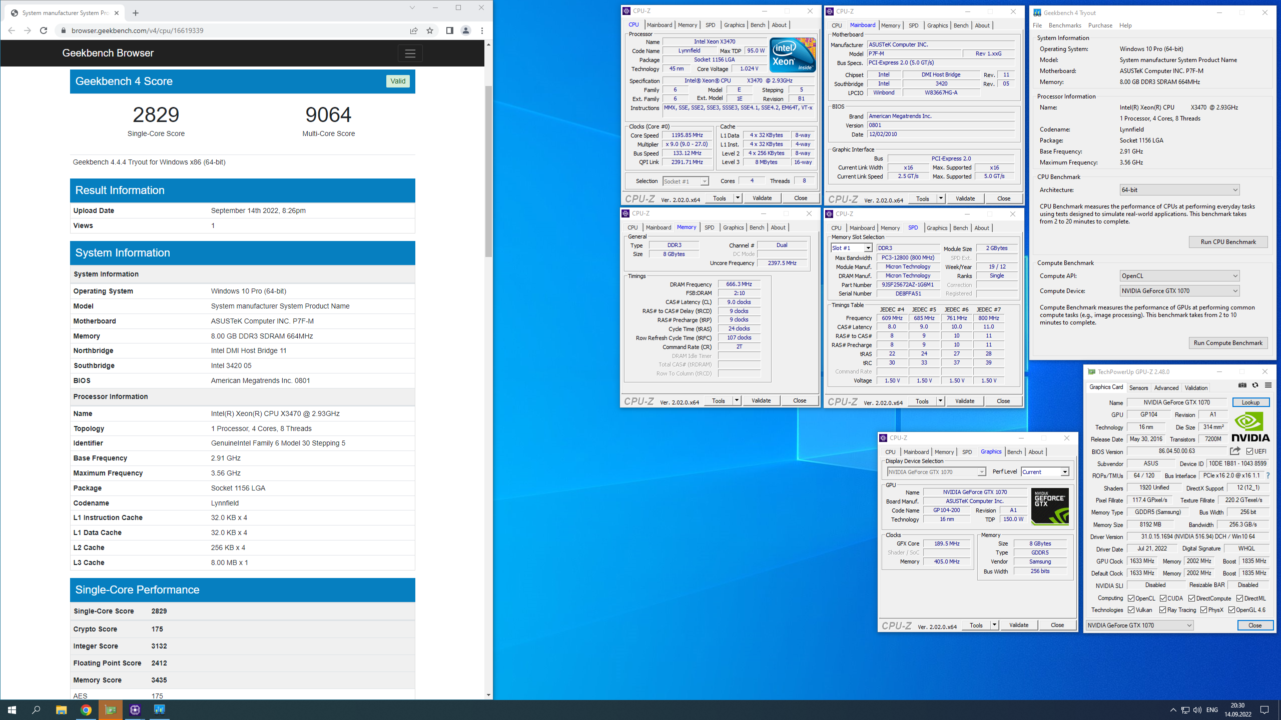Open Compute Device dropdown in Geekbench
This screenshot has height=720, width=1281.
point(1179,291)
